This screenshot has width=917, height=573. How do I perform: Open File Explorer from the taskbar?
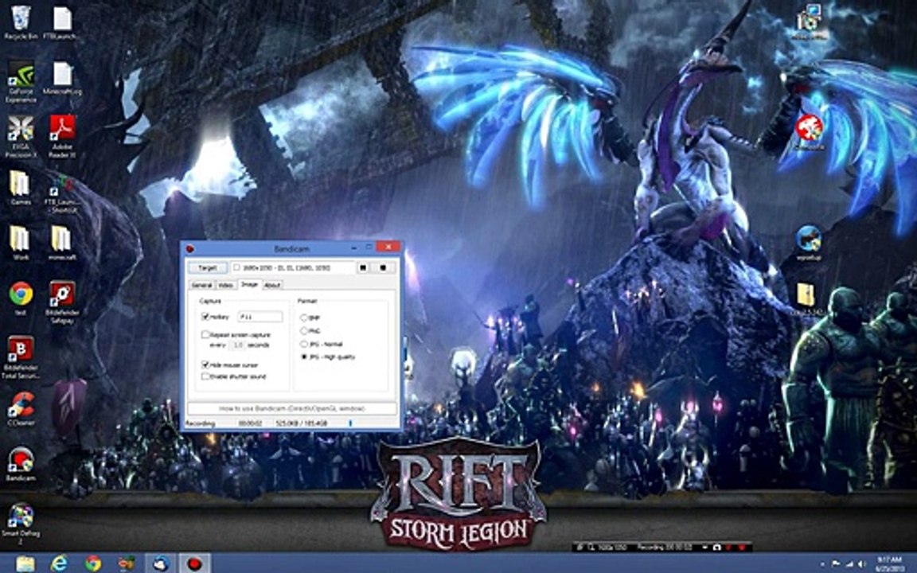pos(25,563)
